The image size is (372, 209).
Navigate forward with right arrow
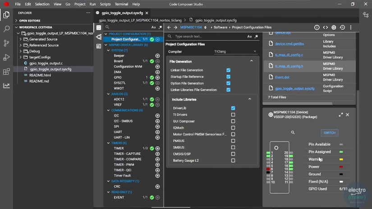click(x=175, y=27)
